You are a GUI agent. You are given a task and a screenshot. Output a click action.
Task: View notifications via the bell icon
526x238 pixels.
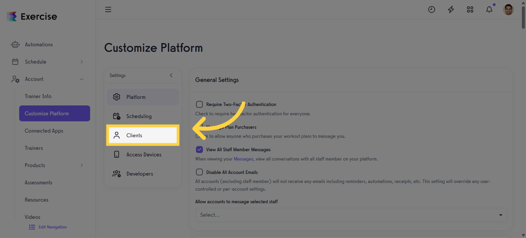pyautogui.click(x=489, y=9)
